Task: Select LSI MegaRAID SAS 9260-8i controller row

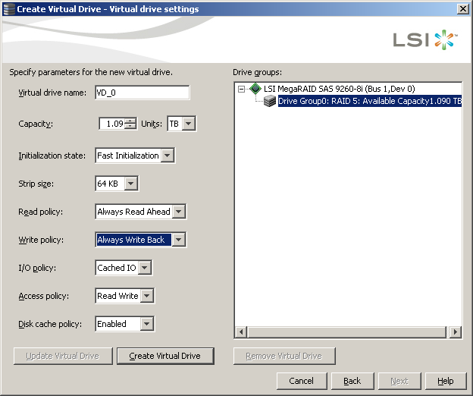Action: pyautogui.click(x=340, y=89)
